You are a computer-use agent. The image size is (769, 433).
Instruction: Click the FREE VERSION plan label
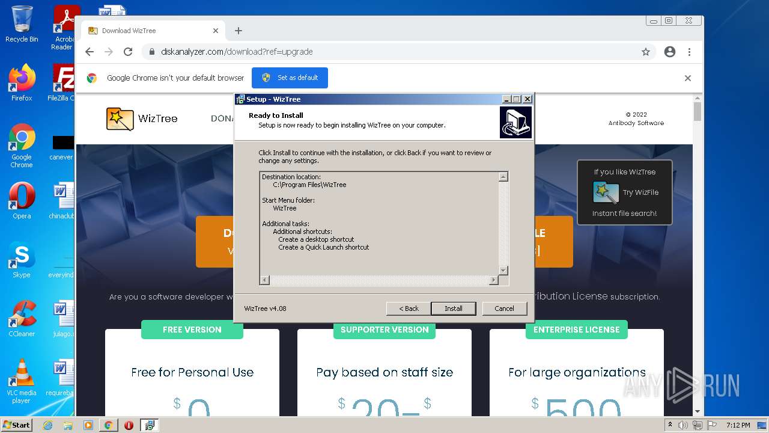(192, 330)
